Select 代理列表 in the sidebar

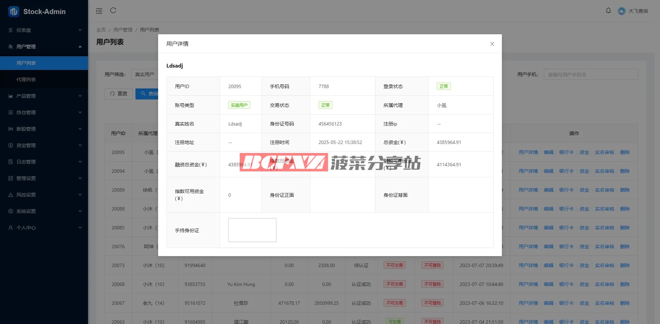(x=26, y=80)
